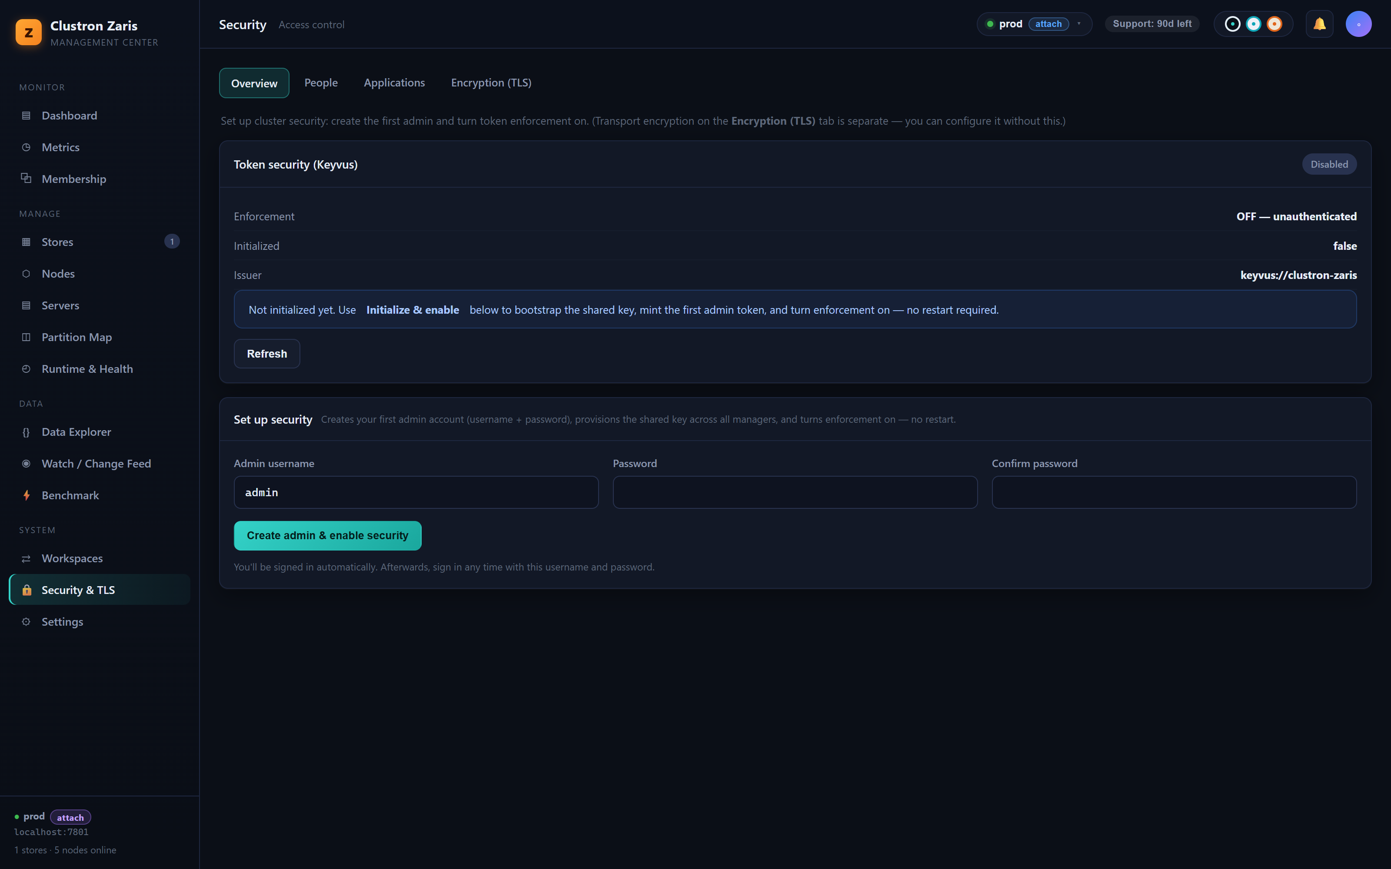Focus the Password field
Image resolution: width=1391 pixels, height=869 pixels.
point(795,493)
